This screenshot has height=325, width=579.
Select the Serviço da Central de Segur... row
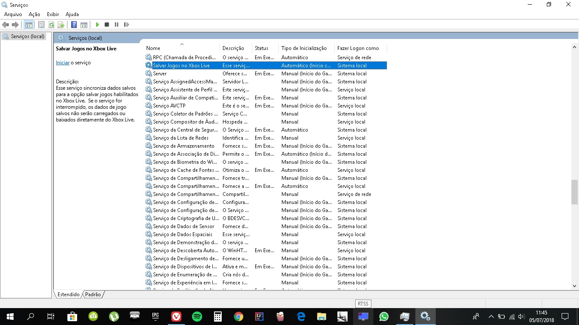click(266, 130)
